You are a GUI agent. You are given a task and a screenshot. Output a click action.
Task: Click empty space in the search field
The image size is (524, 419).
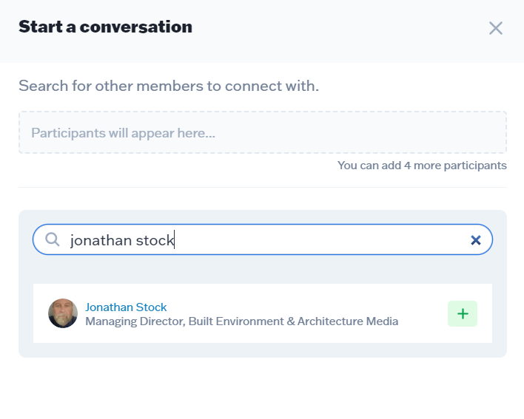point(318,240)
